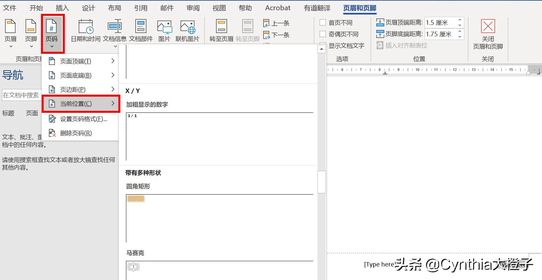Switch to the 插入 tab
Image resolution: width=542 pixels, height=280 pixels.
pyautogui.click(x=62, y=8)
